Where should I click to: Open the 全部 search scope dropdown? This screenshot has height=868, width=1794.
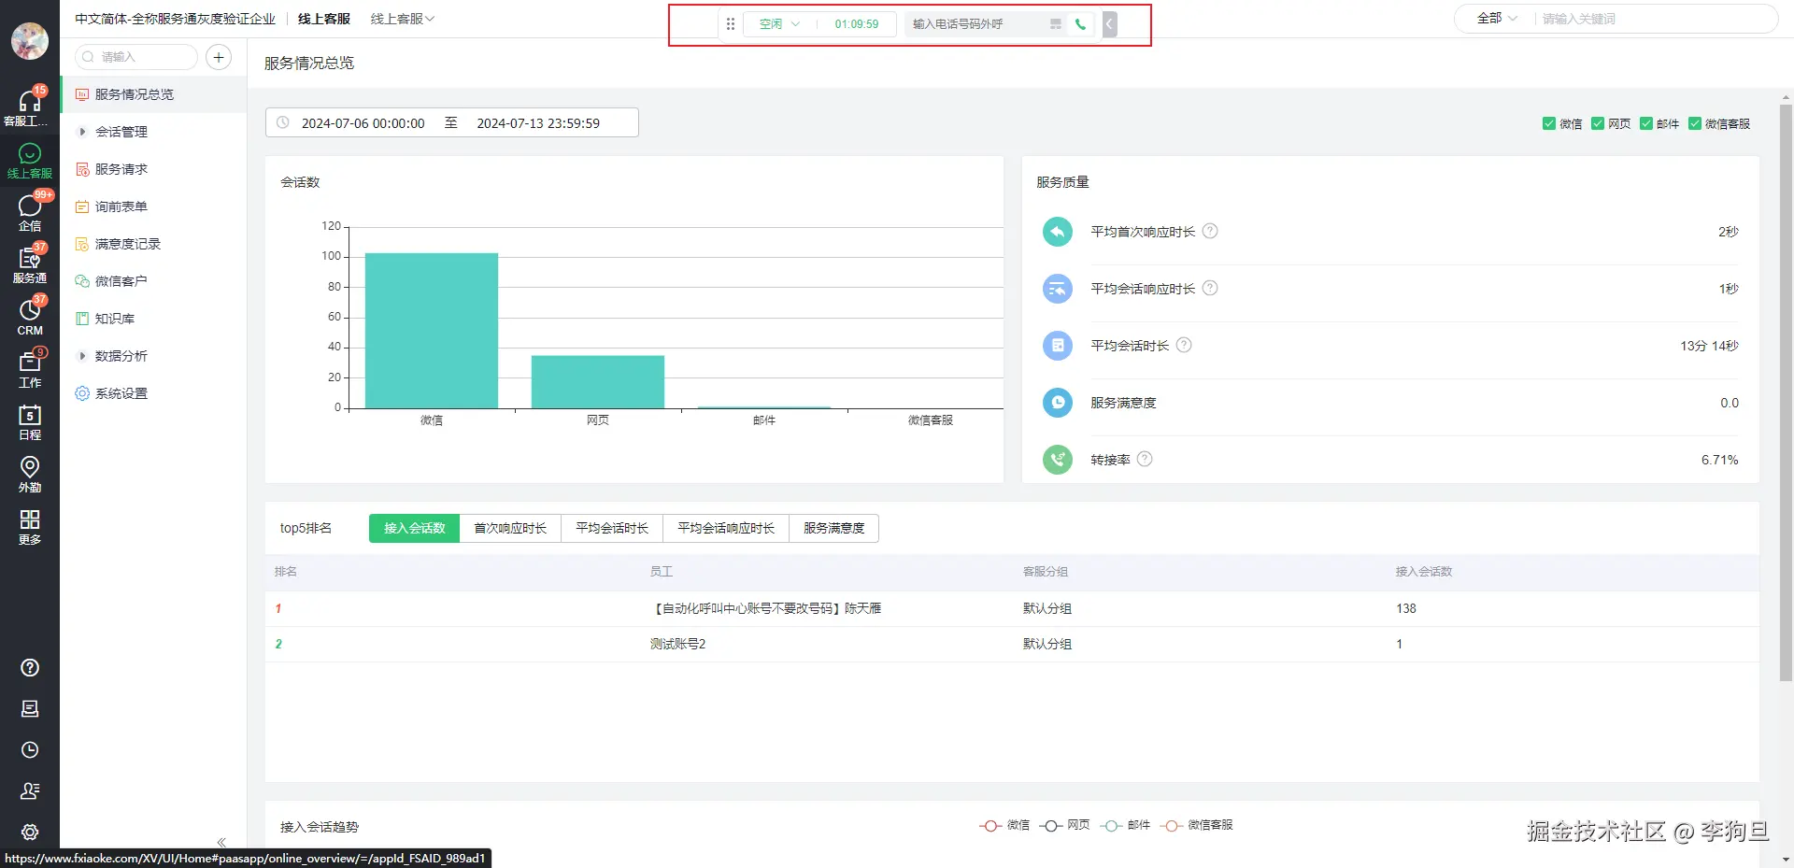click(1497, 19)
